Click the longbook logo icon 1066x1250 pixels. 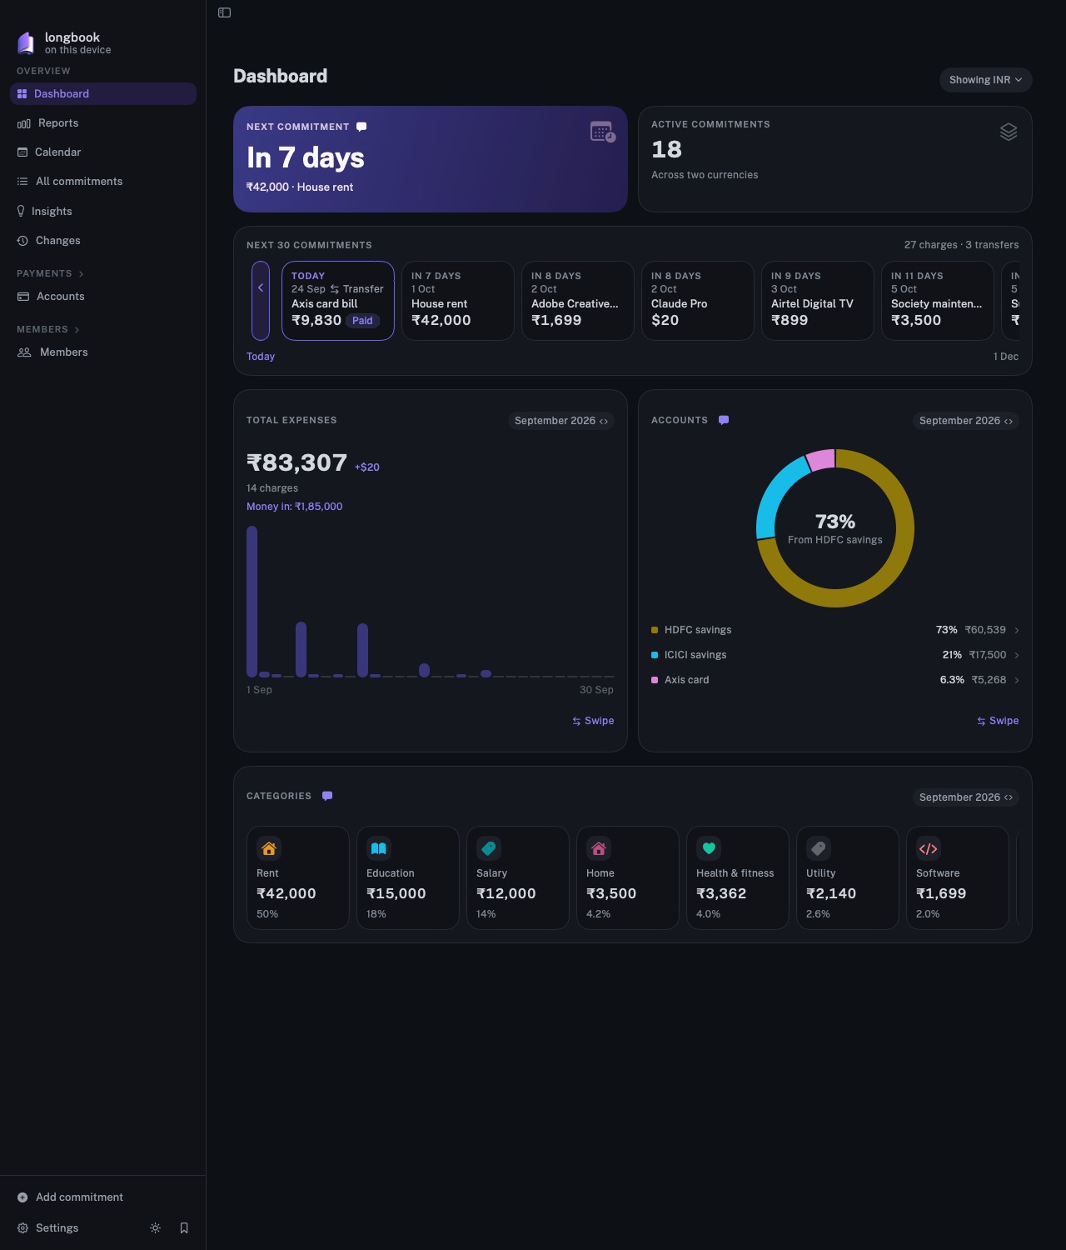(x=26, y=42)
